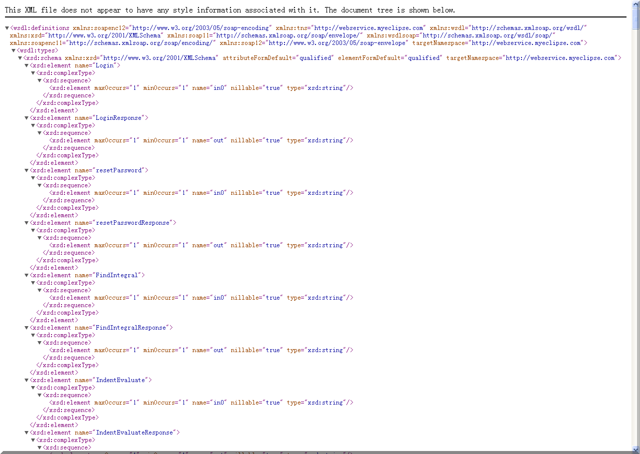Collapse the wsdl:definitions root node
Image resolution: width=640 pixels, height=454 pixels.
(7, 28)
